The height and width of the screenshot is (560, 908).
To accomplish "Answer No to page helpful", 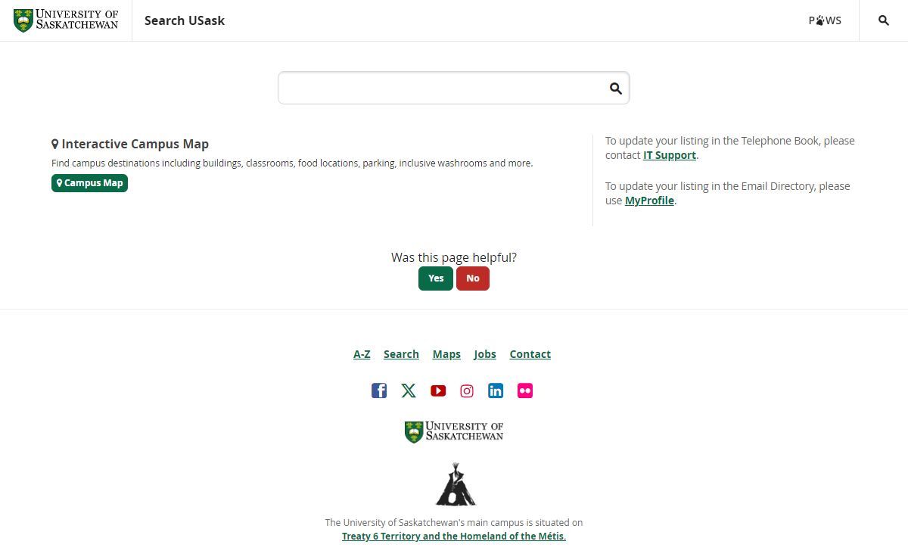I will pyautogui.click(x=473, y=278).
